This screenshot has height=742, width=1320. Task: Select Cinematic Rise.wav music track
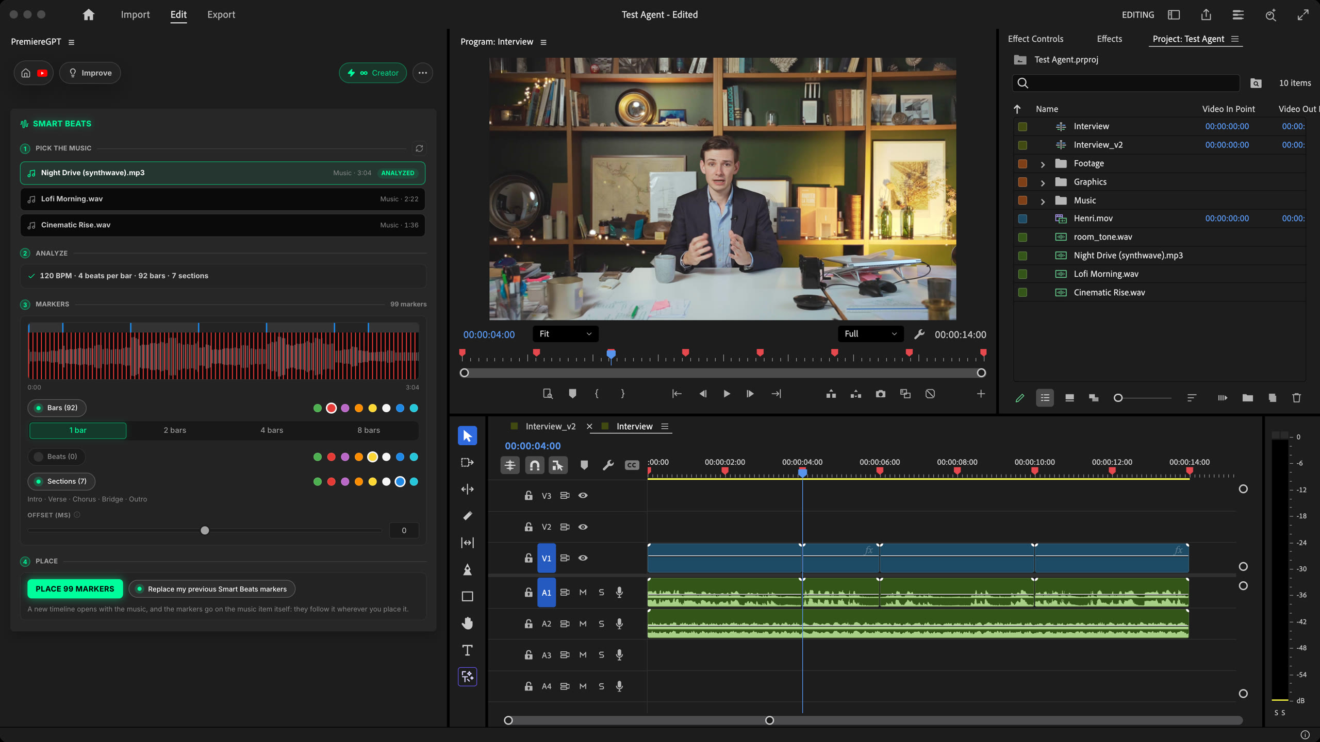coord(222,225)
